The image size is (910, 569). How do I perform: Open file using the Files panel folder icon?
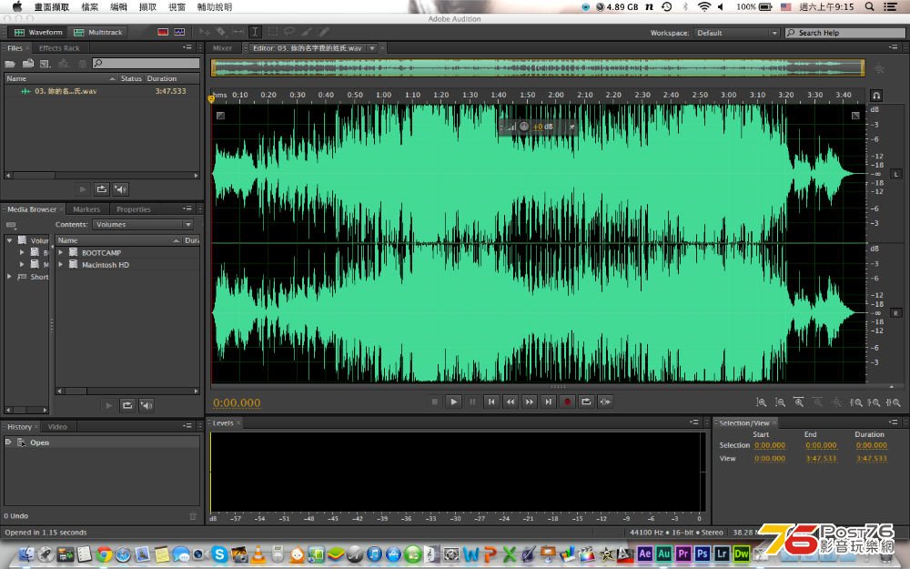(10, 64)
